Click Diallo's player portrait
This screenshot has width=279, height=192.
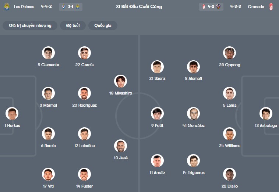point(229,174)
